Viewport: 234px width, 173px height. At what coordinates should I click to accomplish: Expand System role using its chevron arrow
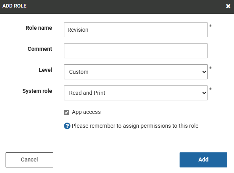[204, 93]
